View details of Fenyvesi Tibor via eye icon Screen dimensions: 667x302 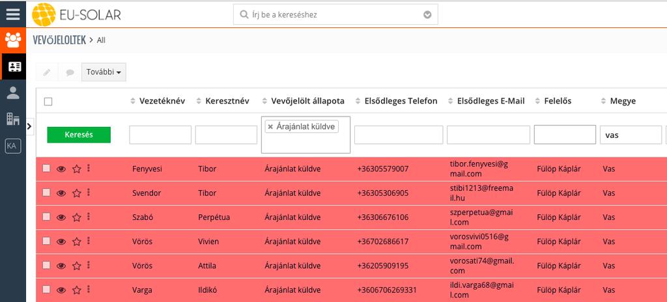61,169
